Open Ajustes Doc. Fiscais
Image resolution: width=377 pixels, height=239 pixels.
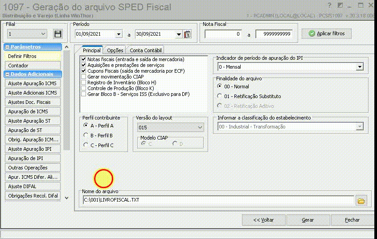tap(33, 102)
